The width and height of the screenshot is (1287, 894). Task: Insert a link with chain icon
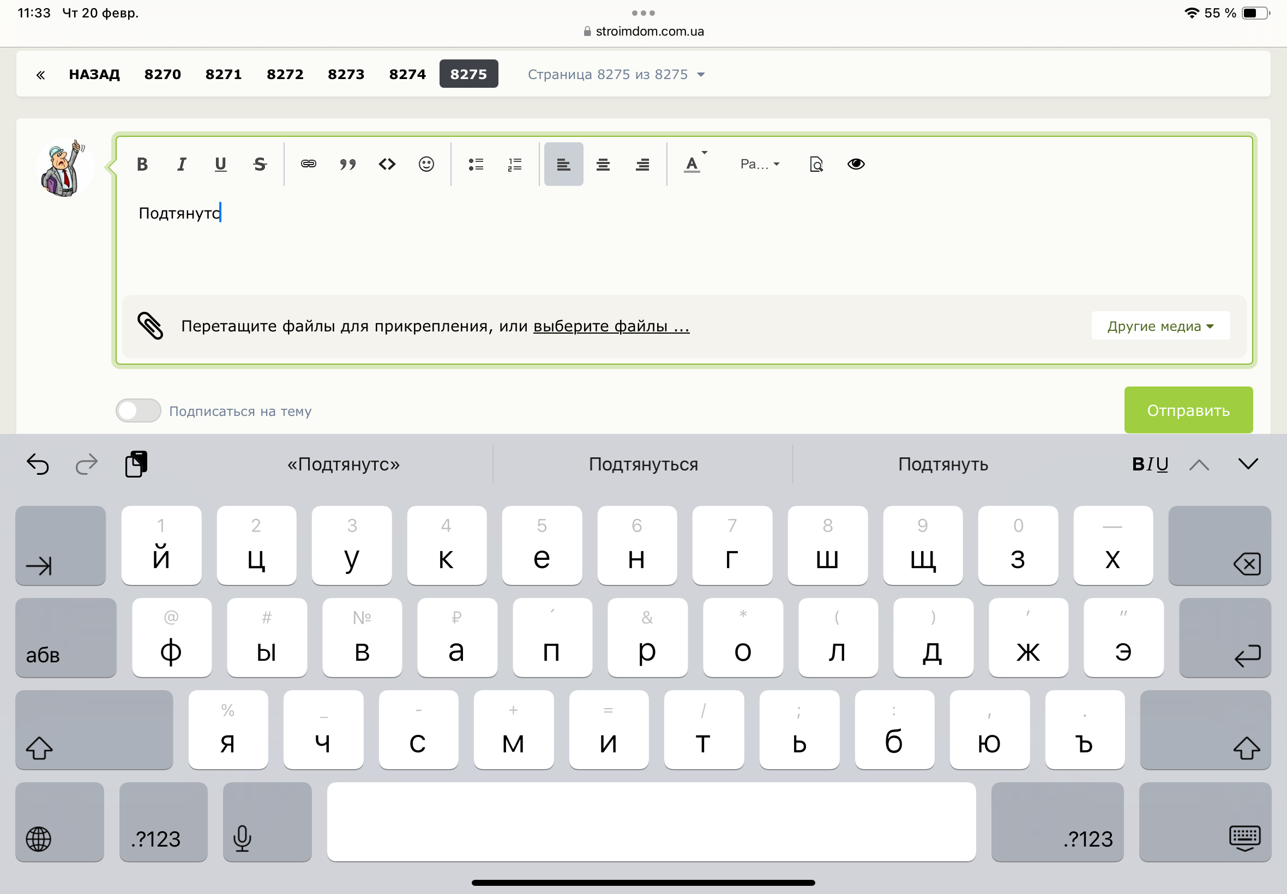click(x=309, y=164)
